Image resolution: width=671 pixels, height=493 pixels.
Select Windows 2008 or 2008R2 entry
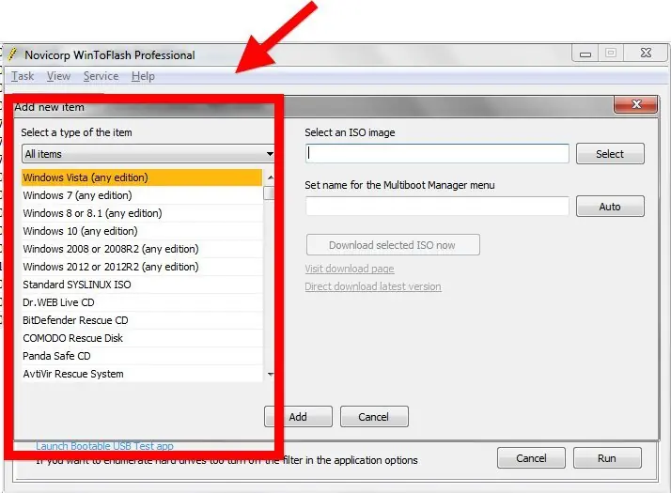(142, 249)
